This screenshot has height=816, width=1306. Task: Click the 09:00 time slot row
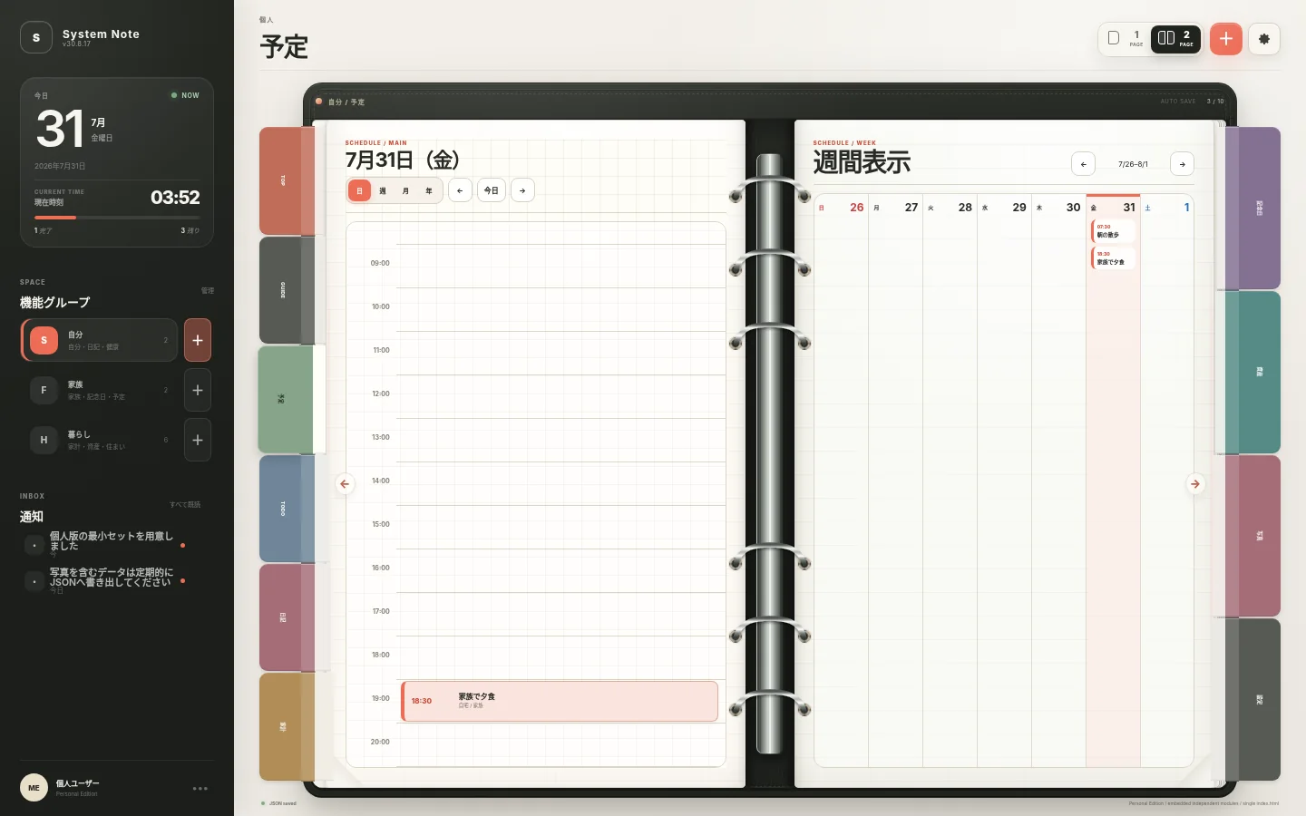click(x=560, y=266)
